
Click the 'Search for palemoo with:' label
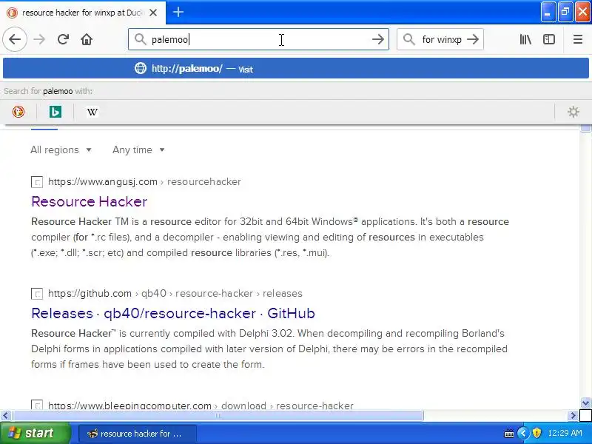point(48,91)
